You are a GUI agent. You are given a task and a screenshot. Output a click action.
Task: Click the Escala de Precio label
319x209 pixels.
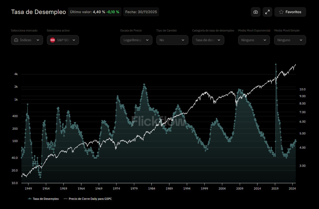click(131, 30)
